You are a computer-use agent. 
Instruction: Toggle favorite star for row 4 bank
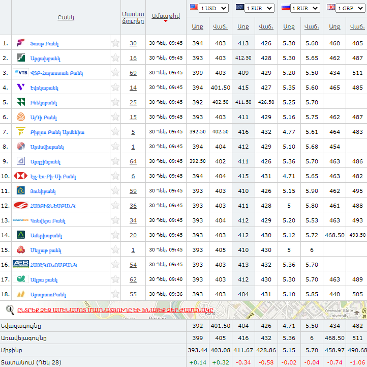tap(115, 87)
